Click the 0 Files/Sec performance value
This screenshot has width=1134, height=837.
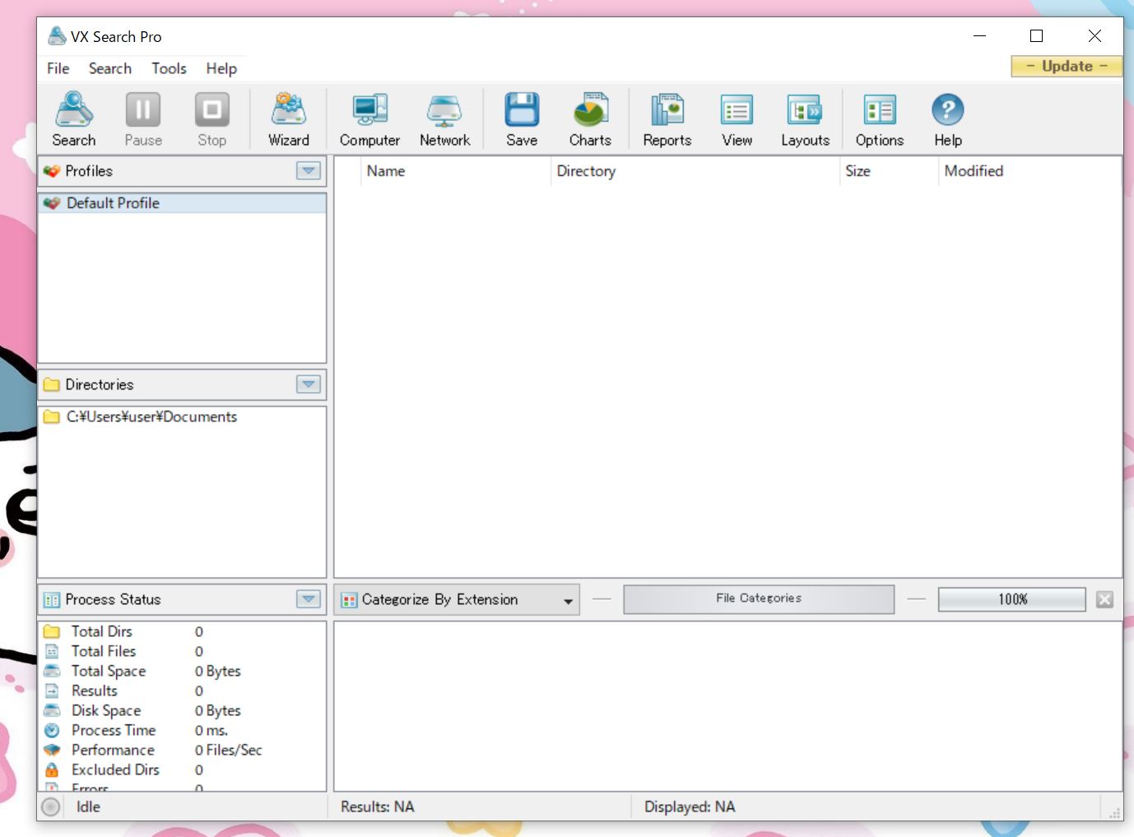click(229, 750)
